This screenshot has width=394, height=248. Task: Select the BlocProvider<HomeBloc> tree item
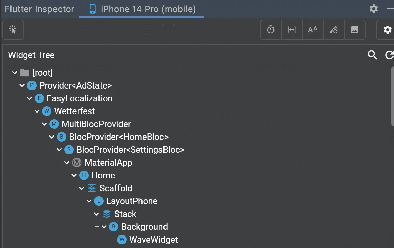[x=118, y=137]
